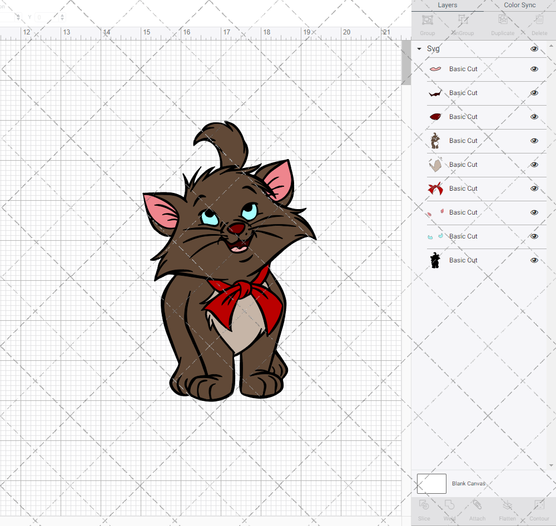Hide the cyan eyes Basic Cut layer
Screen dimensions: 556x526
pos(534,236)
